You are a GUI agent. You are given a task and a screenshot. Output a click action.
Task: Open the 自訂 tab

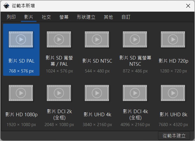tap(126, 17)
